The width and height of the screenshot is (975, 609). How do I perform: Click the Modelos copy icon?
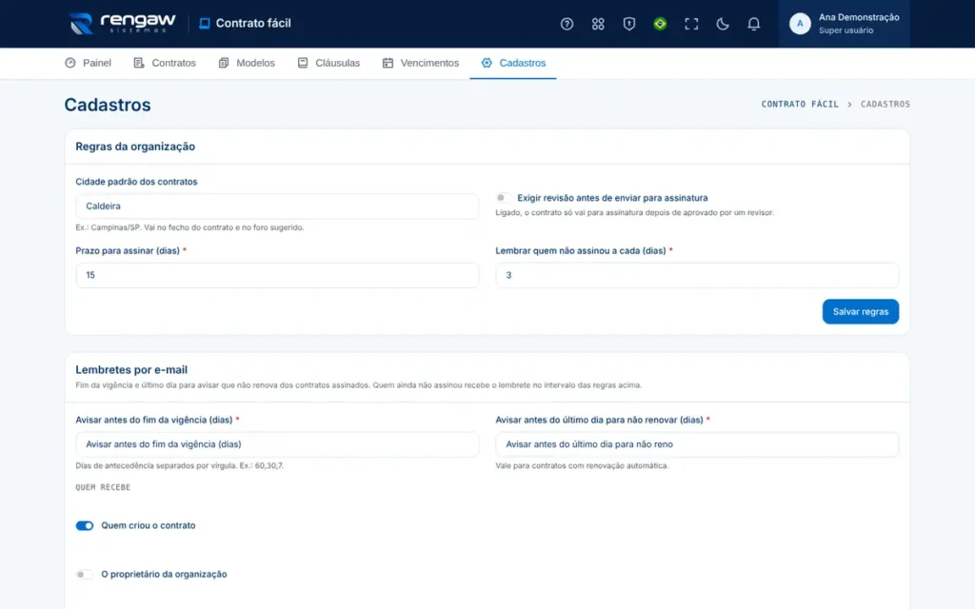click(223, 63)
